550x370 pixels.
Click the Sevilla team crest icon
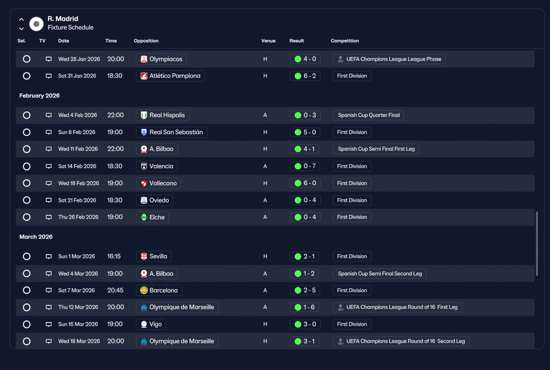[x=144, y=256]
